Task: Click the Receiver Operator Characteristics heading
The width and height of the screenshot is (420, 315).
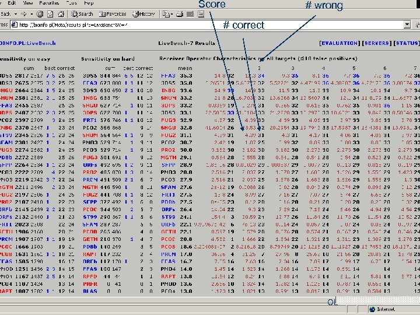Action: tap(258, 59)
